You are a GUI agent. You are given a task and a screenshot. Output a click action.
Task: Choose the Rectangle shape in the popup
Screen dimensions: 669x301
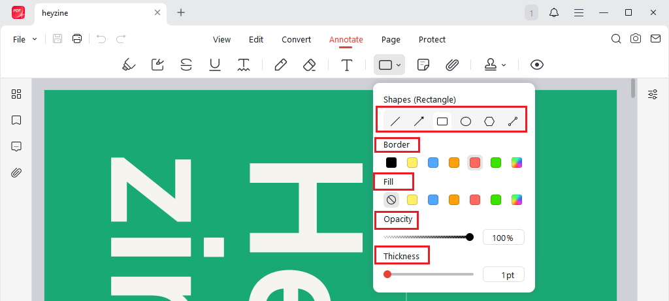(x=442, y=121)
